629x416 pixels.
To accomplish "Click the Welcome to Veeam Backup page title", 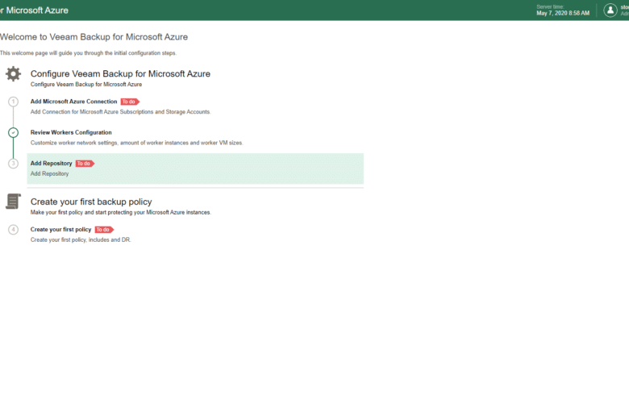I will pyautogui.click(x=94, y=37).
